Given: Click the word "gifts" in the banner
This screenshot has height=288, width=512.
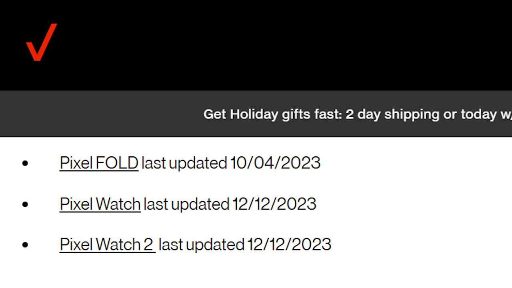Looking at the screenshot, I should pos(296,114).
